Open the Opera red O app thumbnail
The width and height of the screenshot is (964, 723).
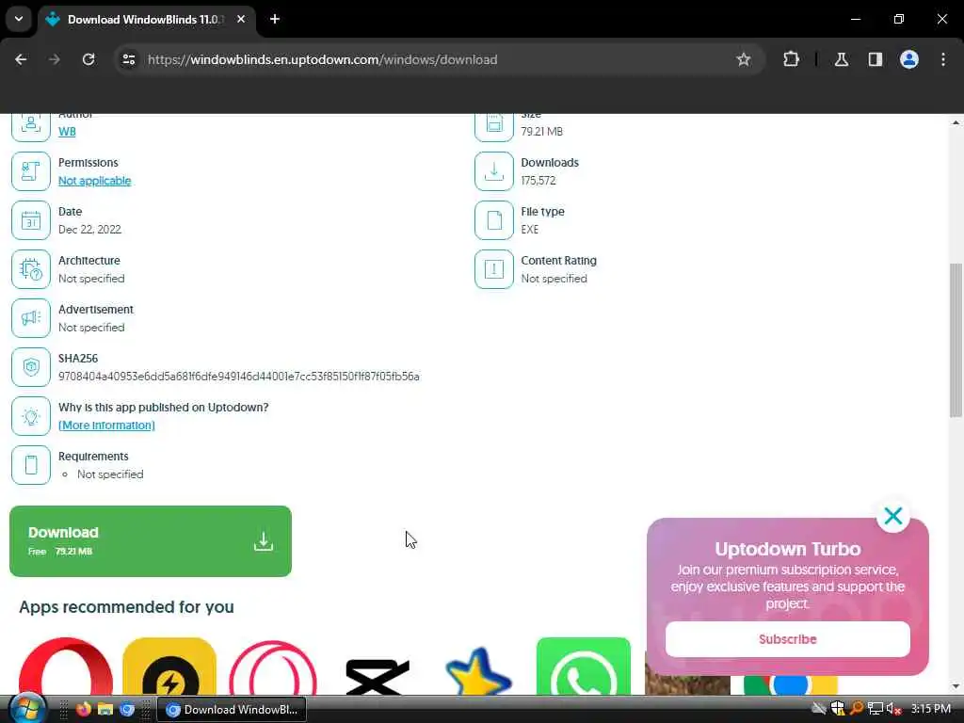click(66, 667)
